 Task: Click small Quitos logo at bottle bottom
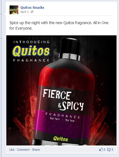click(61, 139)
